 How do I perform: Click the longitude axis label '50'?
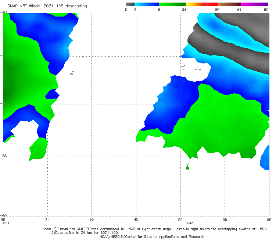coord(180,220)
